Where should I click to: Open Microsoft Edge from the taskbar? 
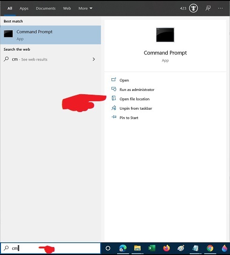pos(123,248)
